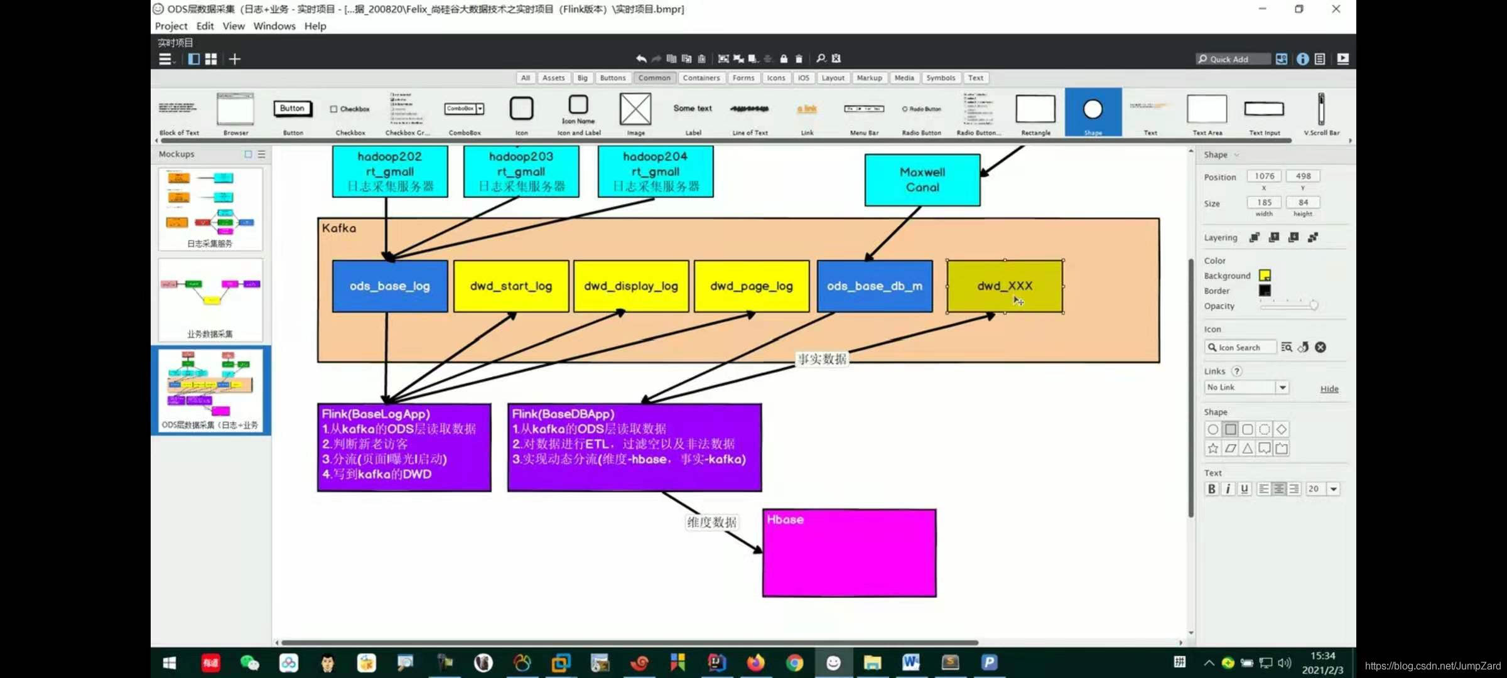Image resolution: width=1507 pixels, height=678 pixels.
Task: Click the Italic formatting icon in Text panel
Action: 1228,489
